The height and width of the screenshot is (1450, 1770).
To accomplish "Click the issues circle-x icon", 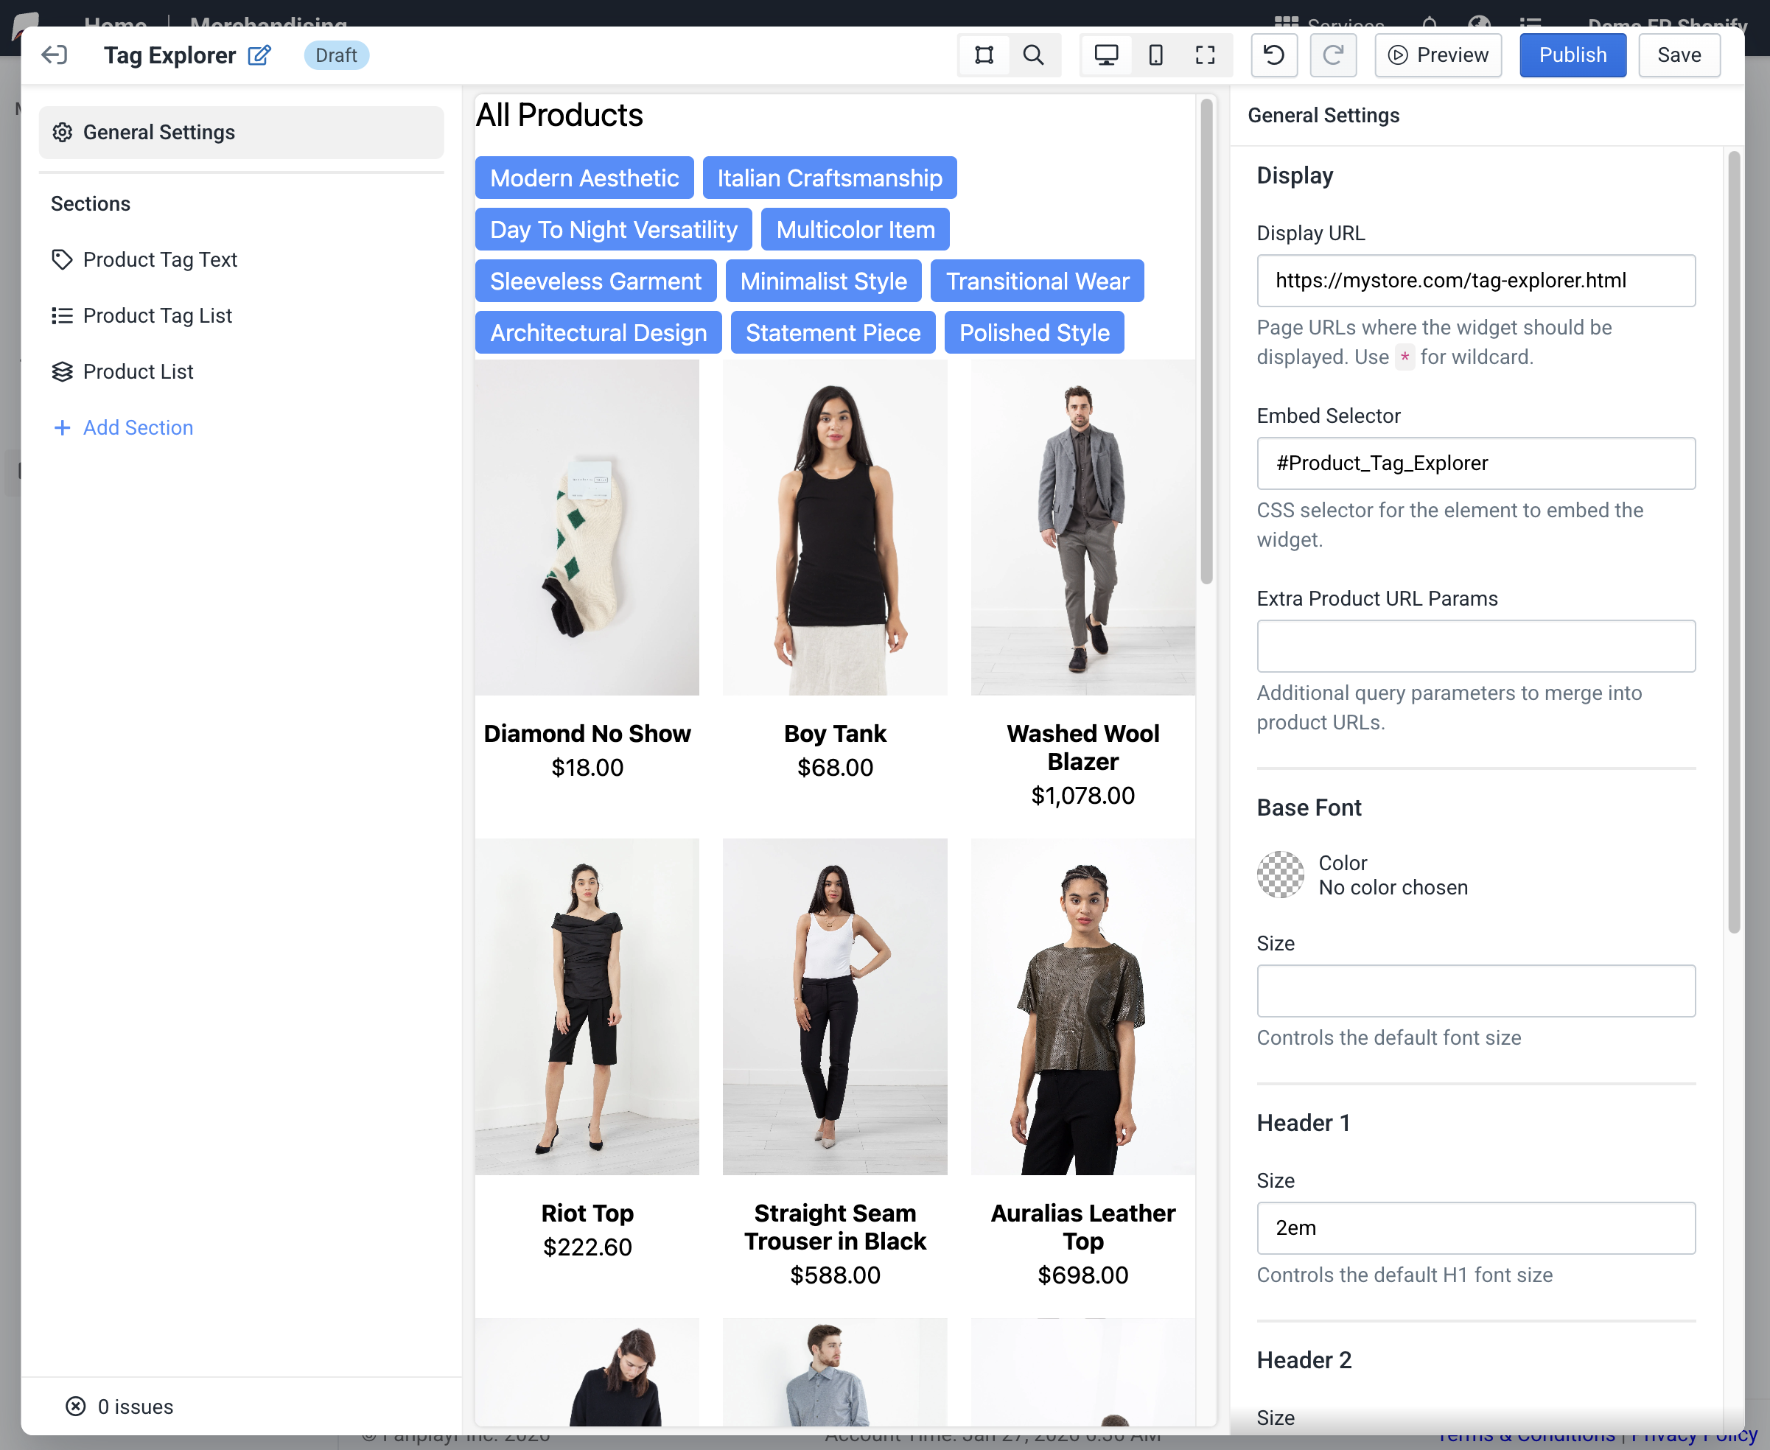I will 76,1407.
